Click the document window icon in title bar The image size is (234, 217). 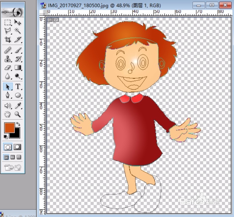click(44, 5)
